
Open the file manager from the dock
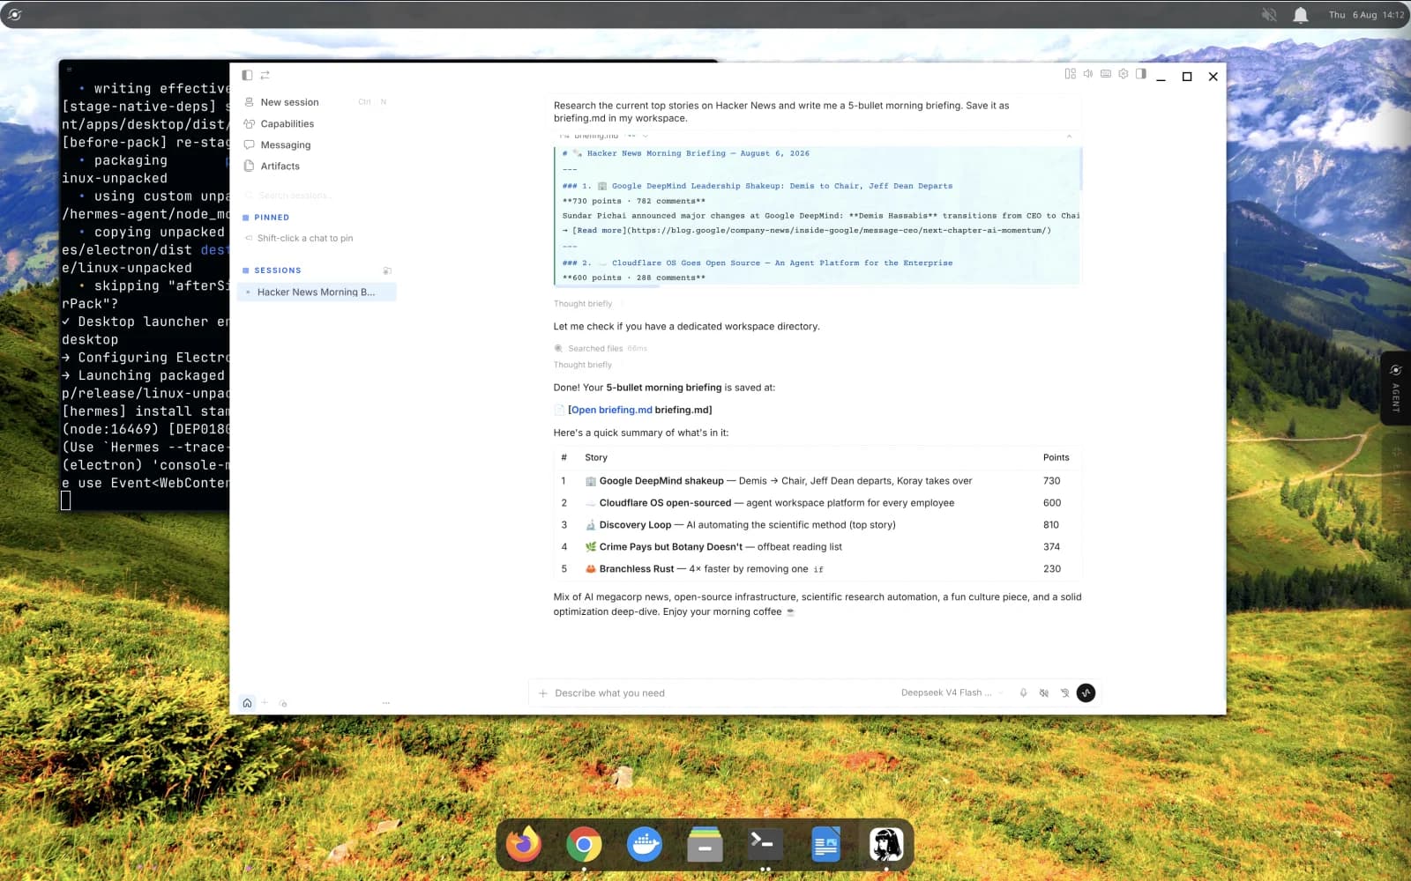click(705, 844)
